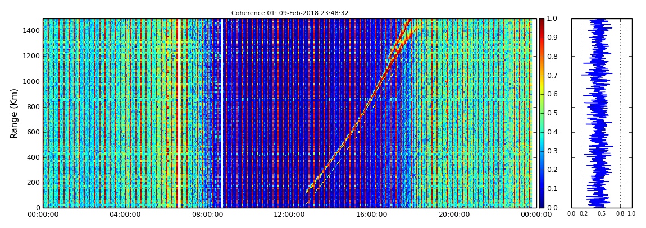This screenshot has width=646, height=228.
Task: Click the colorbar 0.6 tick label
Action: pyautogui.click(x=551, y=95)
